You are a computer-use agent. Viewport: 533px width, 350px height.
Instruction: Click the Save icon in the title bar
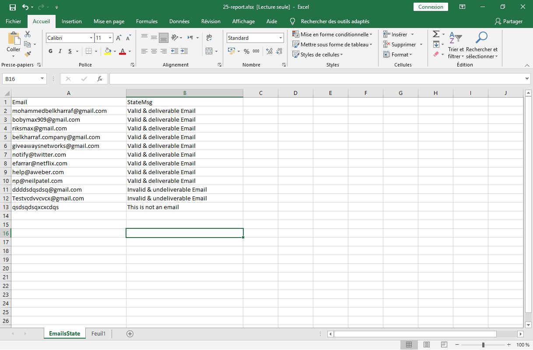[12, 7]
